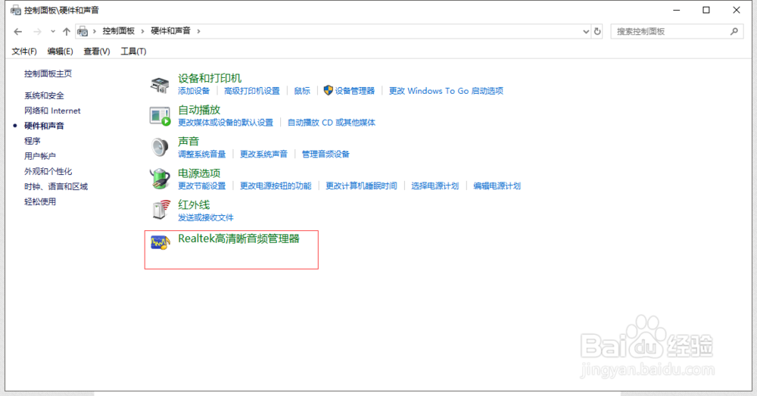The width and height of the screenshot is (757, 396).
Task: Click 更改系统声音 link
Action: click(x=263, y=154)
